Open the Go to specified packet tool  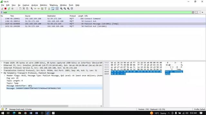pyautogui.click(x=42, y=9)
